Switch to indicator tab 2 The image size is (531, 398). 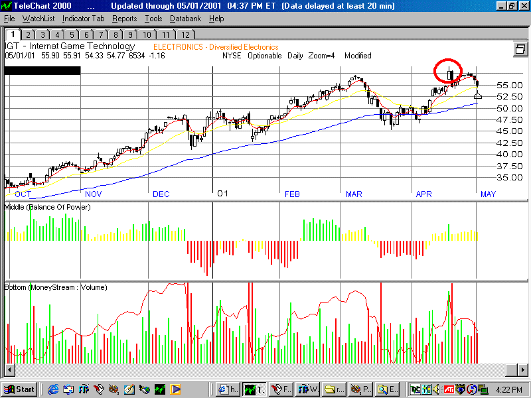(x=28, y=34)
